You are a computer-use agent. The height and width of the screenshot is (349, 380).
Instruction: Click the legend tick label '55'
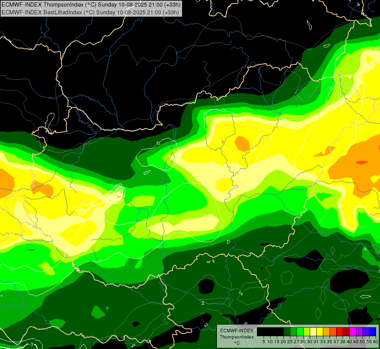(369, 342)
